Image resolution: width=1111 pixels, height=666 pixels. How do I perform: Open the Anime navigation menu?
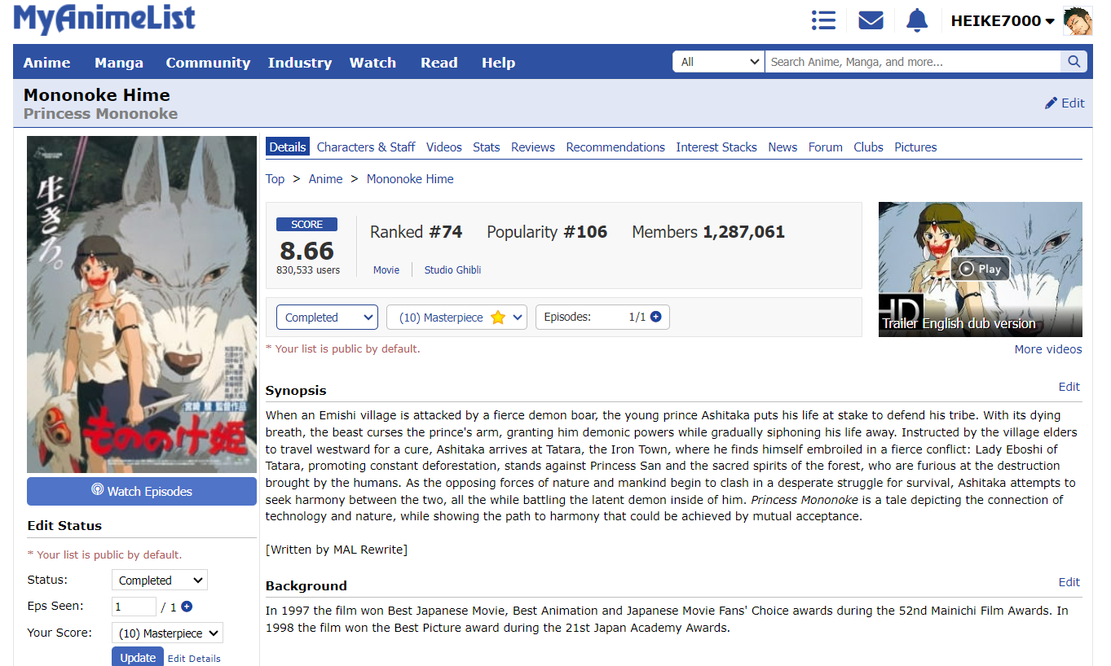46,63
